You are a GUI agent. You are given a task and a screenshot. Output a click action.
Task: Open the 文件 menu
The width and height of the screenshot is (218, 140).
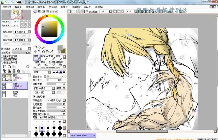point(7,7)
